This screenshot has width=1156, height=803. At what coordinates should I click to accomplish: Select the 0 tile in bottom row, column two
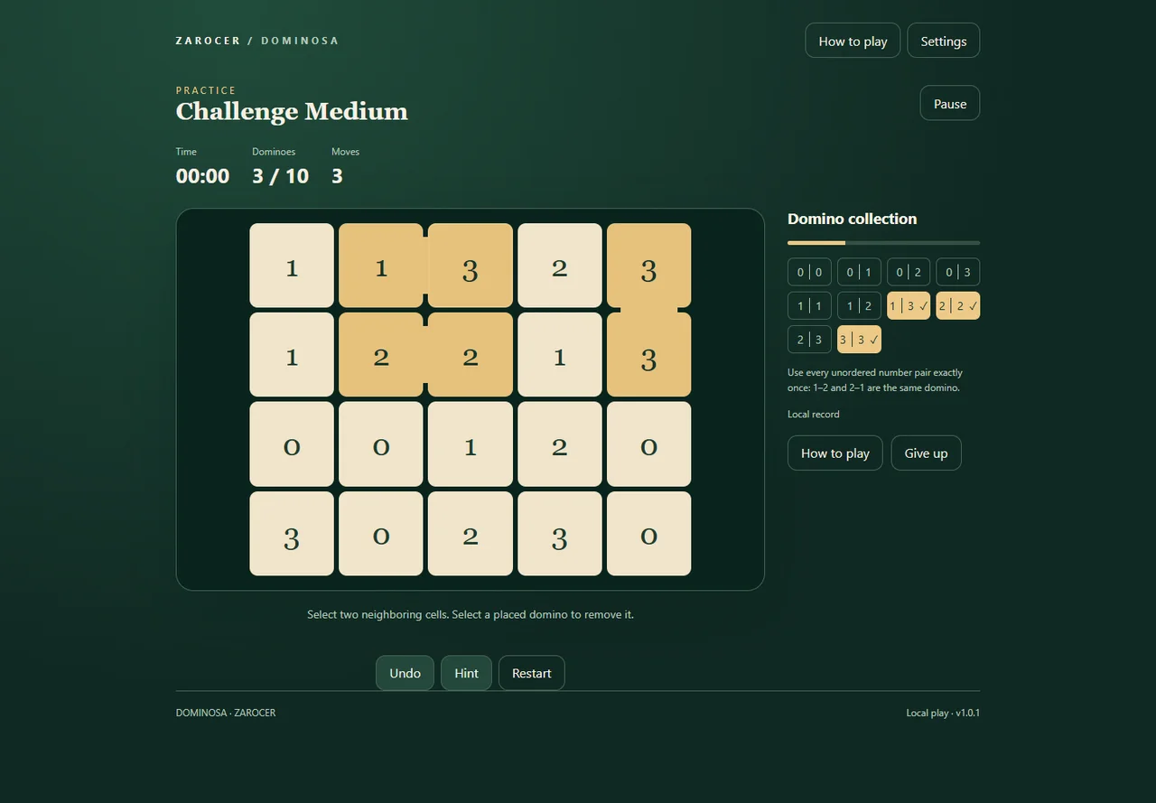381,534
